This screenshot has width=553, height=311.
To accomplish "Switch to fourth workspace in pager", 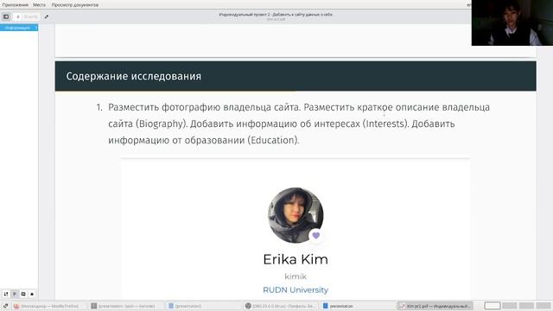I will [543, 306].
